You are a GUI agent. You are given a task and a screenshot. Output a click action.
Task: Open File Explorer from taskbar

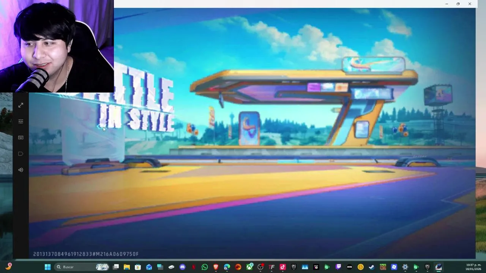pos(127,267)
